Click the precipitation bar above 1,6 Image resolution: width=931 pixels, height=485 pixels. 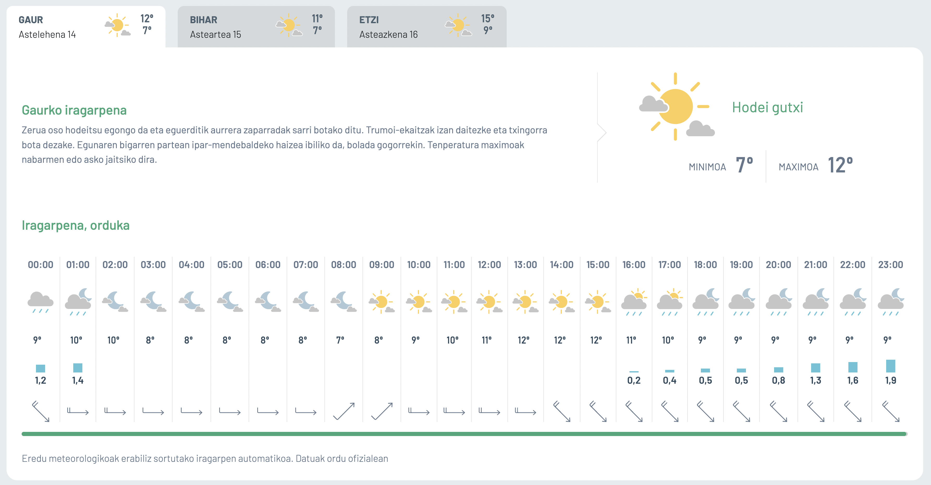[853, 367]
